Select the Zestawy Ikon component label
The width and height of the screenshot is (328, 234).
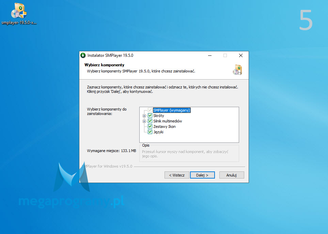pos(165,127)
